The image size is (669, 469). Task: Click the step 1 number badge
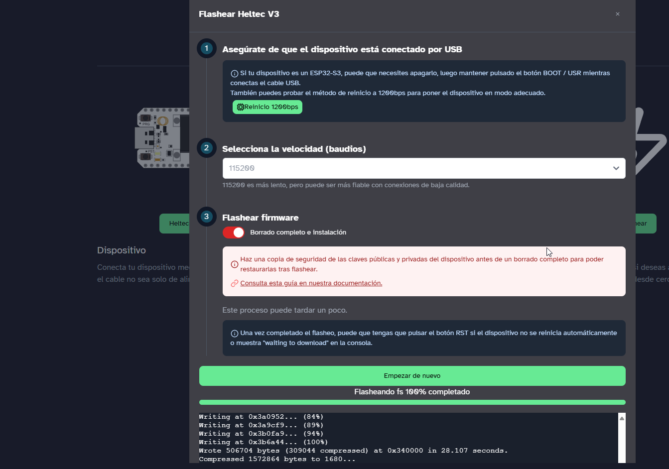pyautogui.click(x=206, y=48)
